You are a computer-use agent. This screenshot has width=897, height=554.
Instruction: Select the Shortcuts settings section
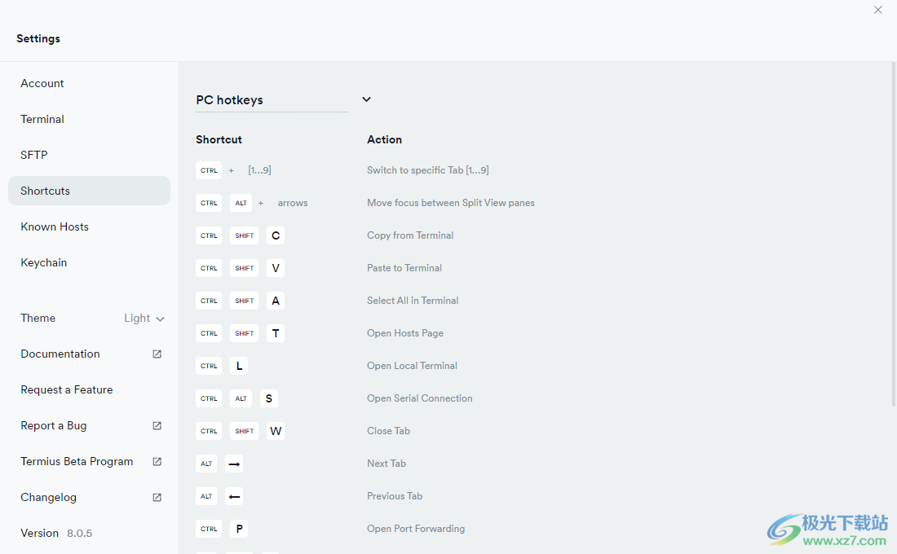[89, 191]
